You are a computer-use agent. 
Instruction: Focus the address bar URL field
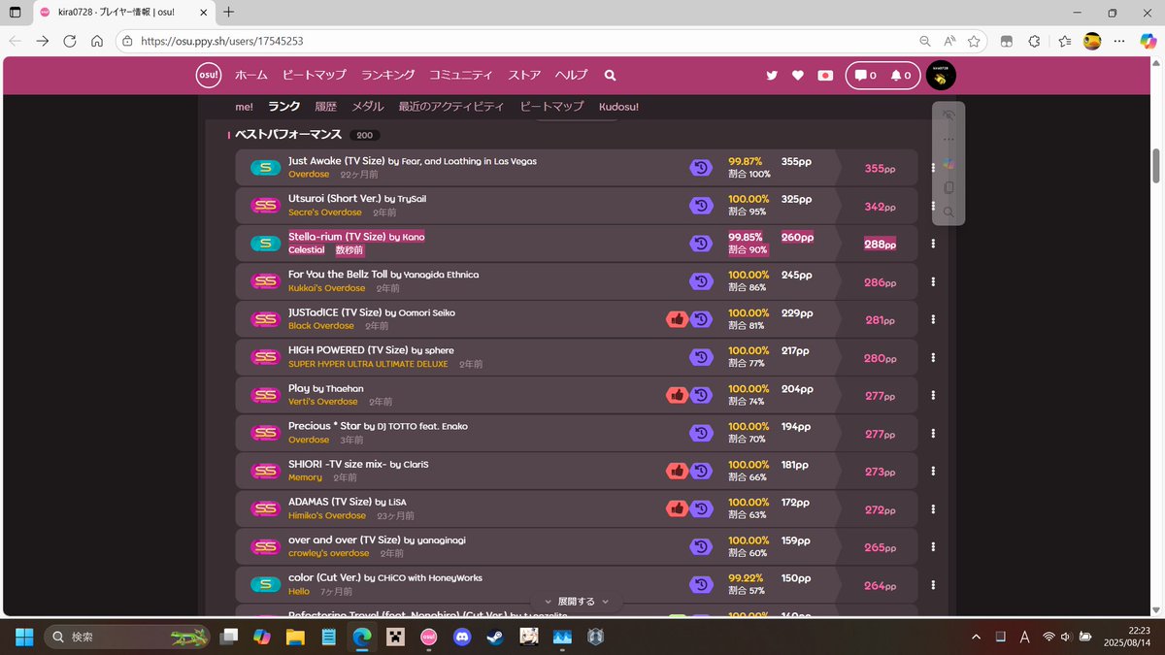tap(515, 42)
